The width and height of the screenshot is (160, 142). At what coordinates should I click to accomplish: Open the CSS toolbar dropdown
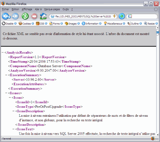tap(42, 23)
